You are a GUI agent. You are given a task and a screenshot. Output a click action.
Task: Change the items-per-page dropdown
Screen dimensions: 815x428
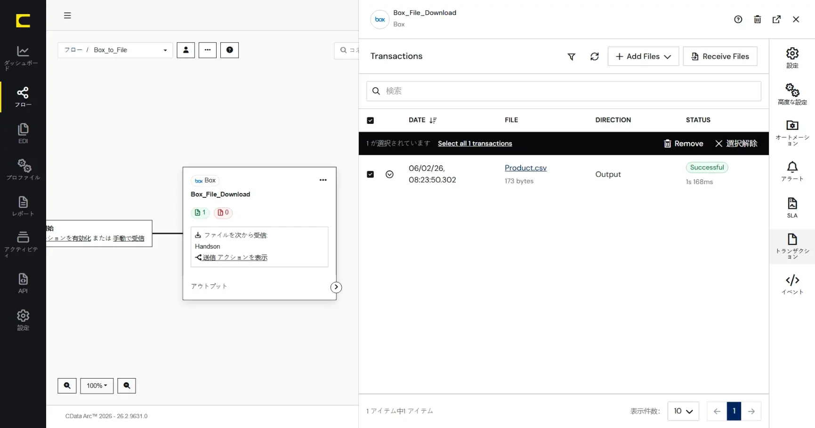[683, 411]
